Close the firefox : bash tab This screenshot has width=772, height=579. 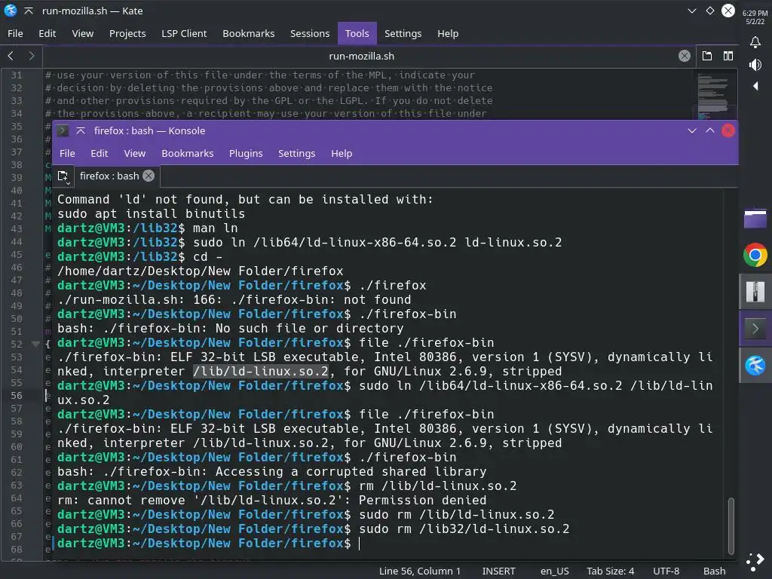click(149, 176)
